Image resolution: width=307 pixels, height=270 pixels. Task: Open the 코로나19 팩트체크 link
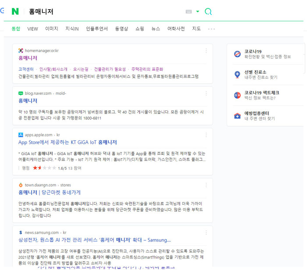261,95
